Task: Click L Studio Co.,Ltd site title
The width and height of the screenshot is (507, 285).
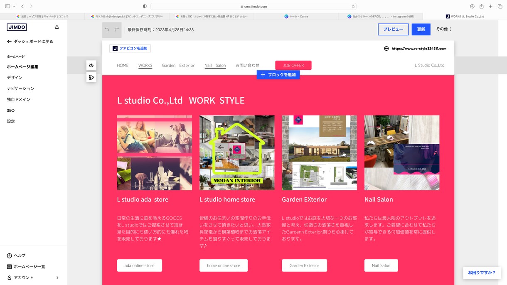Action: coord(429,65)
